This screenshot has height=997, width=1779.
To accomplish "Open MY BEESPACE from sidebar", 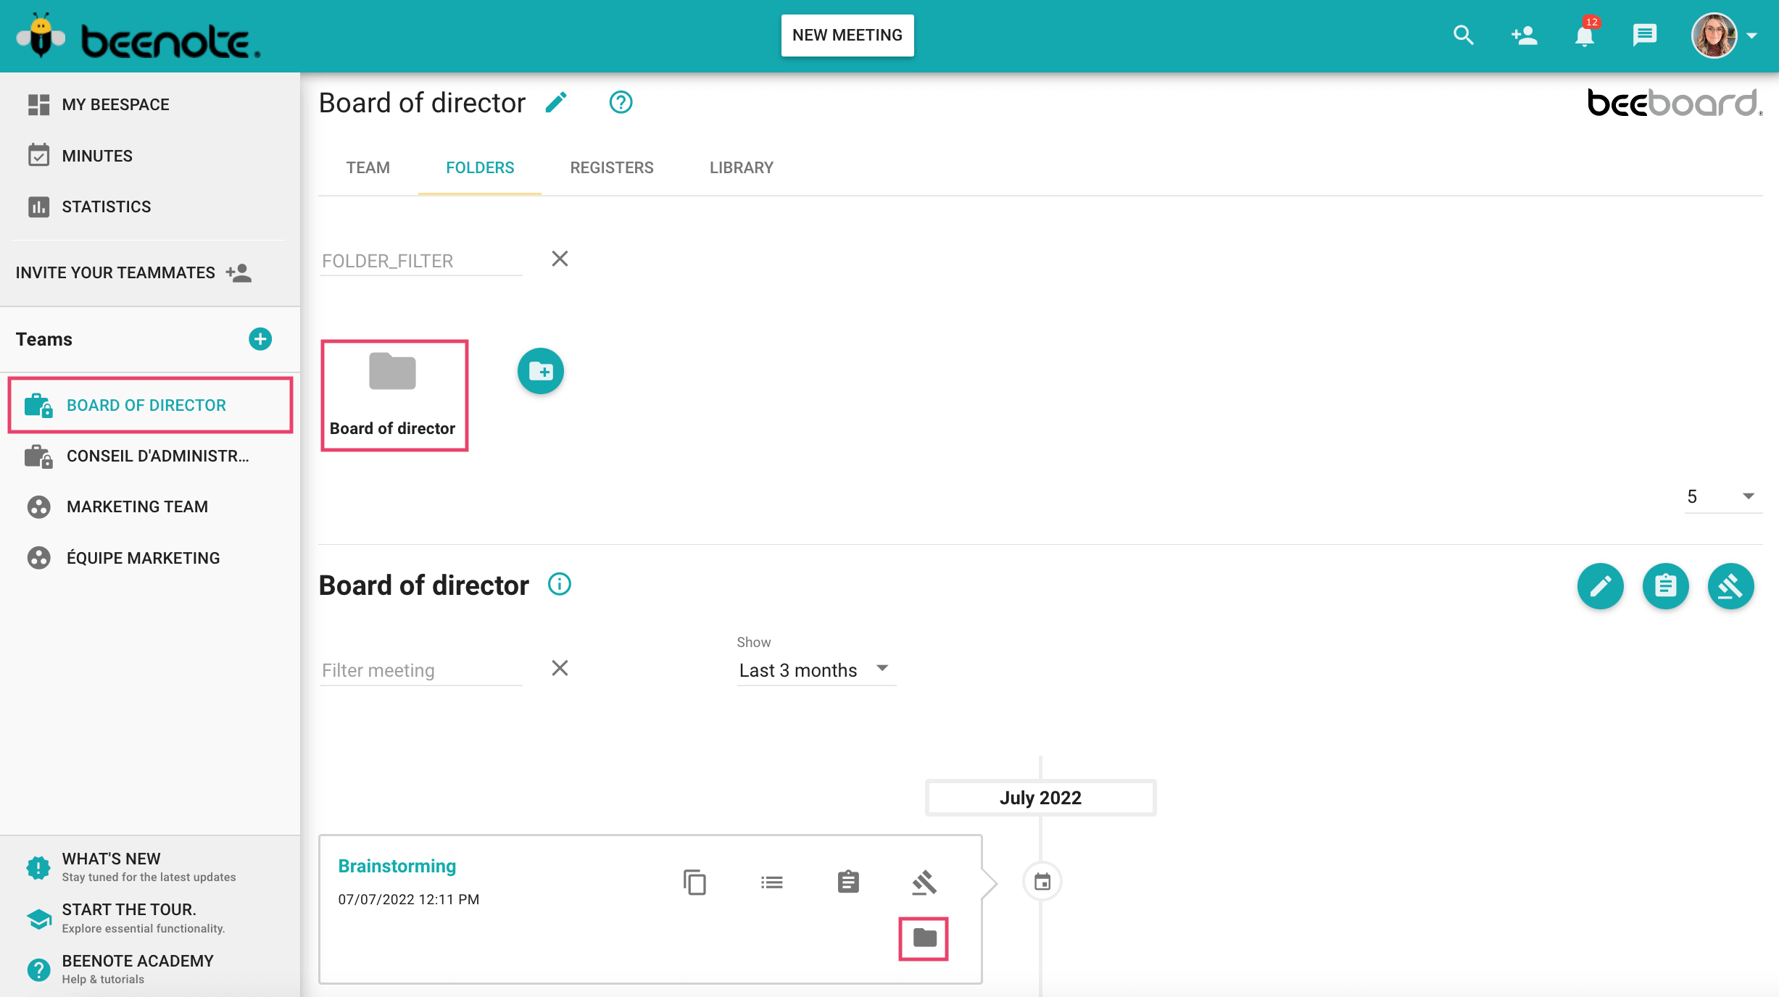I will click(x=99, y=104).
